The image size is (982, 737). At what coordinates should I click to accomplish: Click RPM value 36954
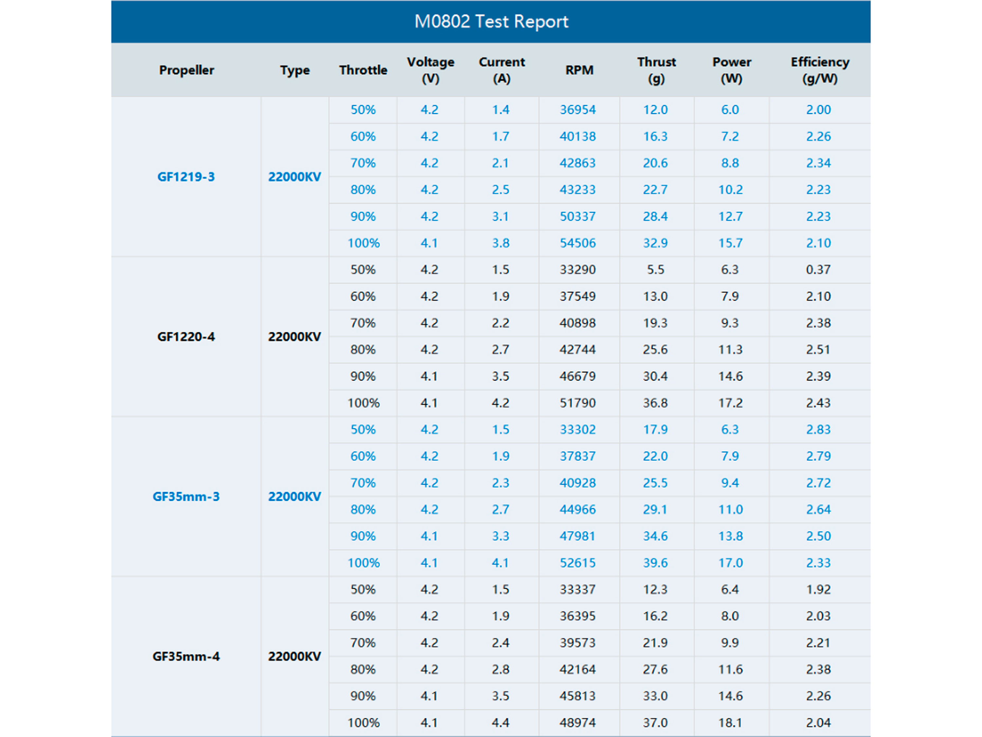click(577, 110)
